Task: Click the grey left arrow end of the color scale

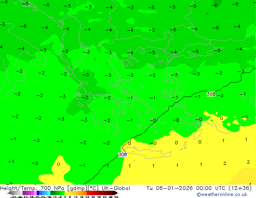Action: point(9,193)
